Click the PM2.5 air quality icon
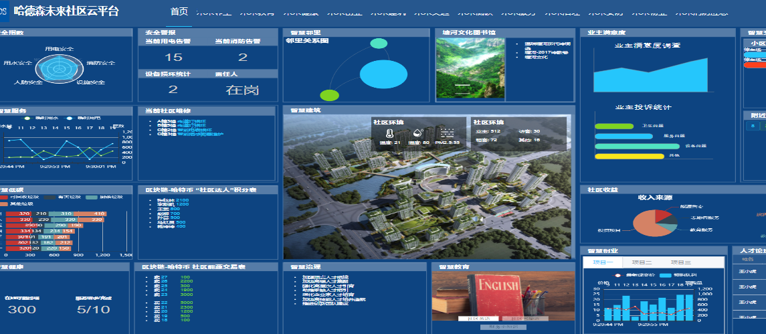This screenshot has width=766, height=334. click(x=448, y=133)
